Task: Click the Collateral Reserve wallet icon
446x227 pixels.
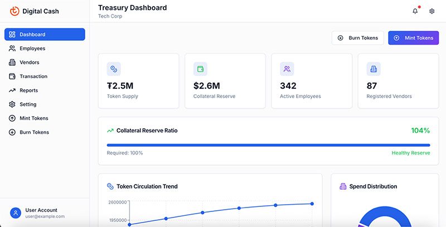Action: [x=200, y=69]
